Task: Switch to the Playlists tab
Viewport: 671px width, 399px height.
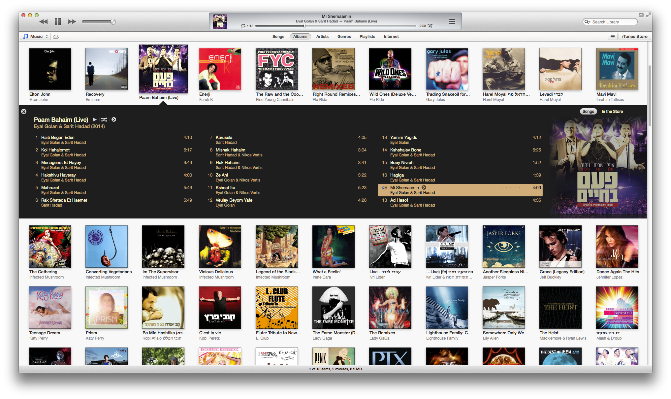Action: pyautogui.click(x=367, y=37)
